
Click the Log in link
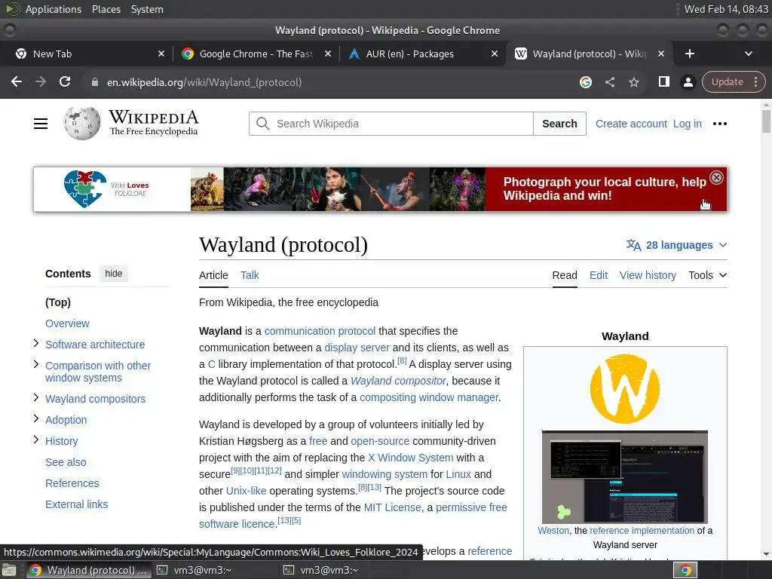tap(688, 124)
